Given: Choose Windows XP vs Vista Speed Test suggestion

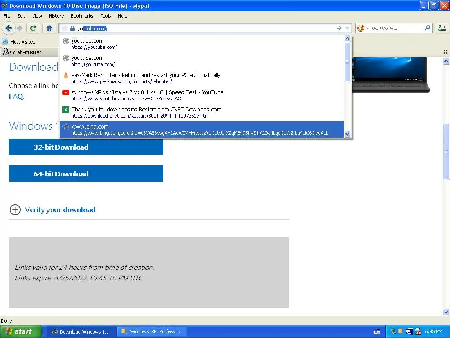Looking at the screenshot, I should pos(201,95).
